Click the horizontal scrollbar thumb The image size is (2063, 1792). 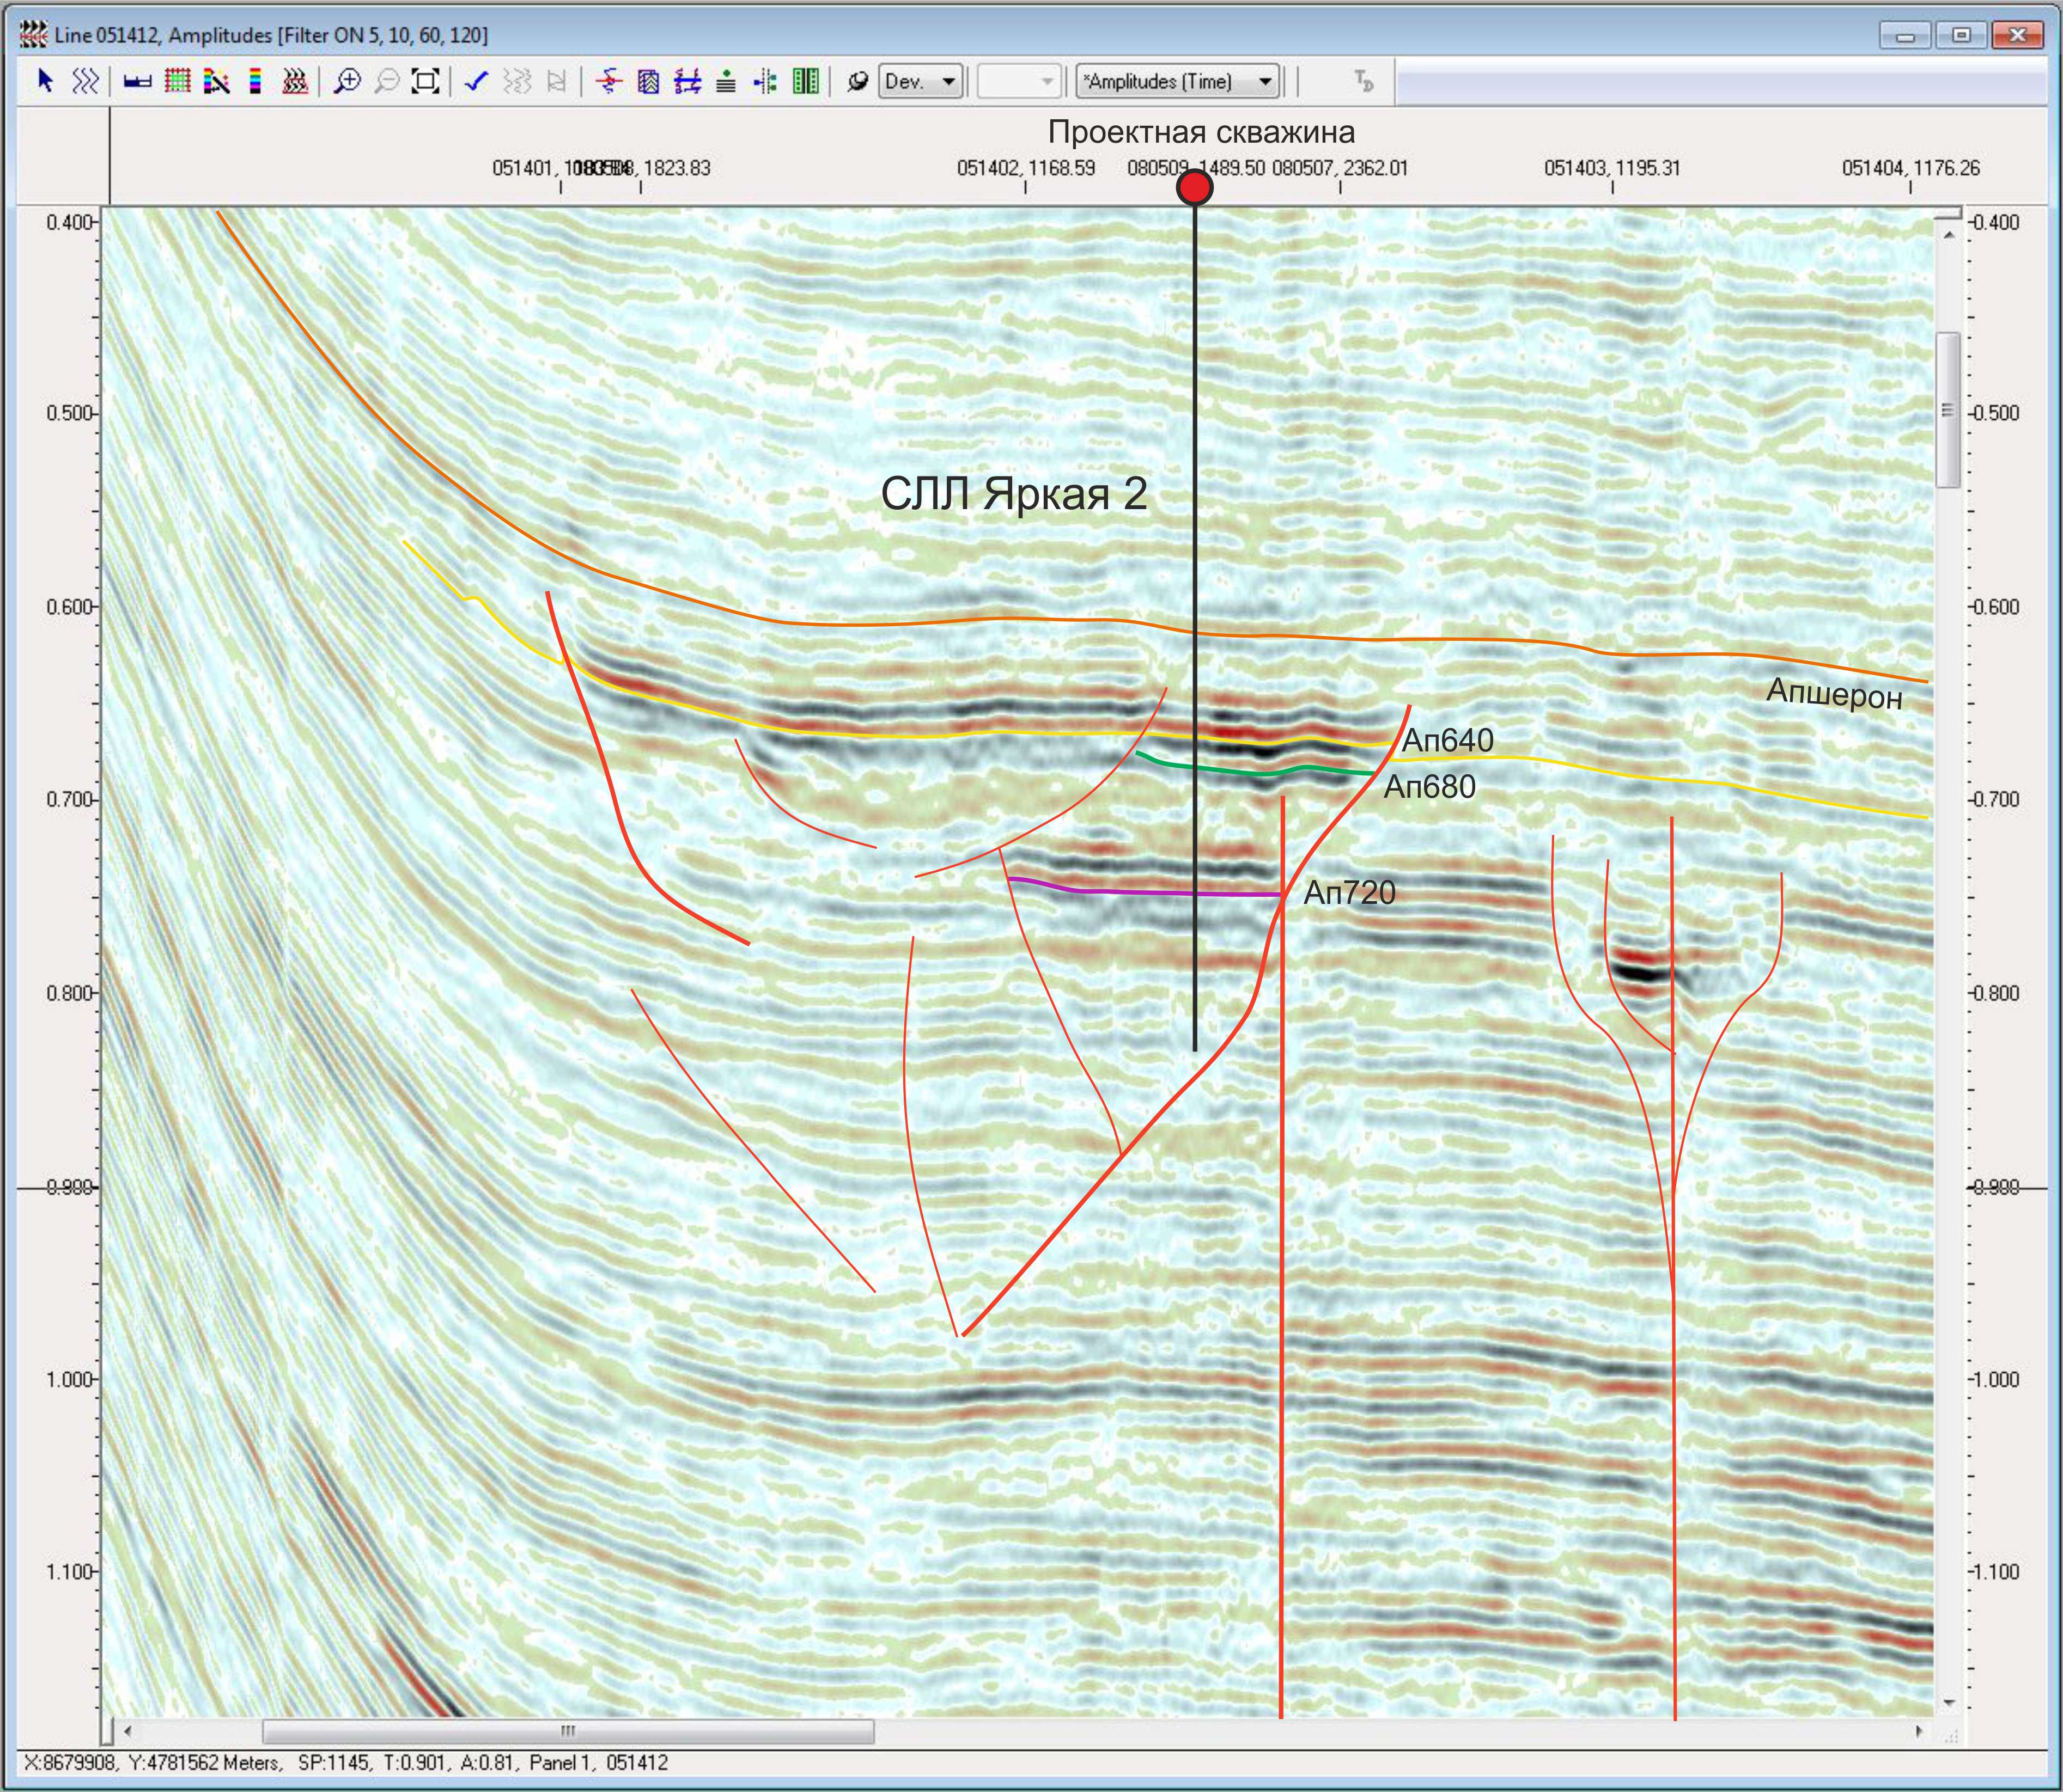tap(567, 1731)
